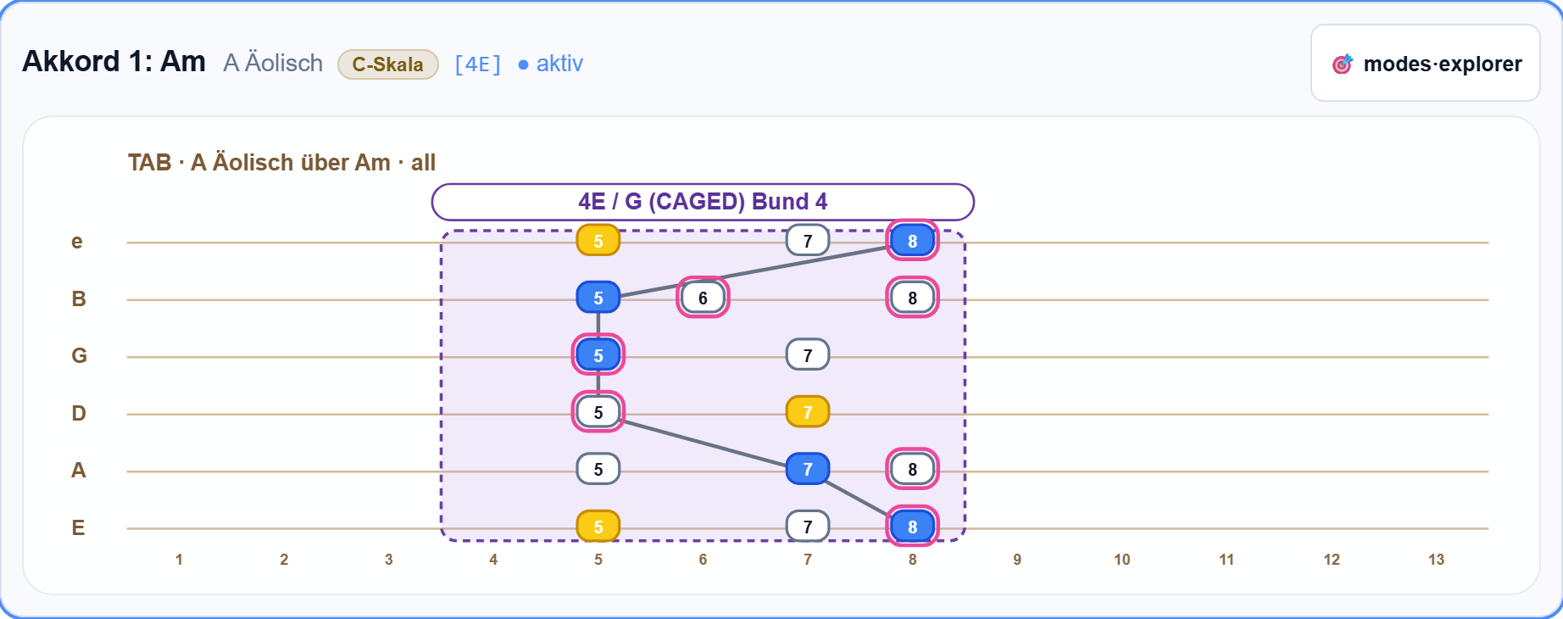Click fret 6 note on B string
Screen dimensions: 1563x619
[x=703, y=298]
